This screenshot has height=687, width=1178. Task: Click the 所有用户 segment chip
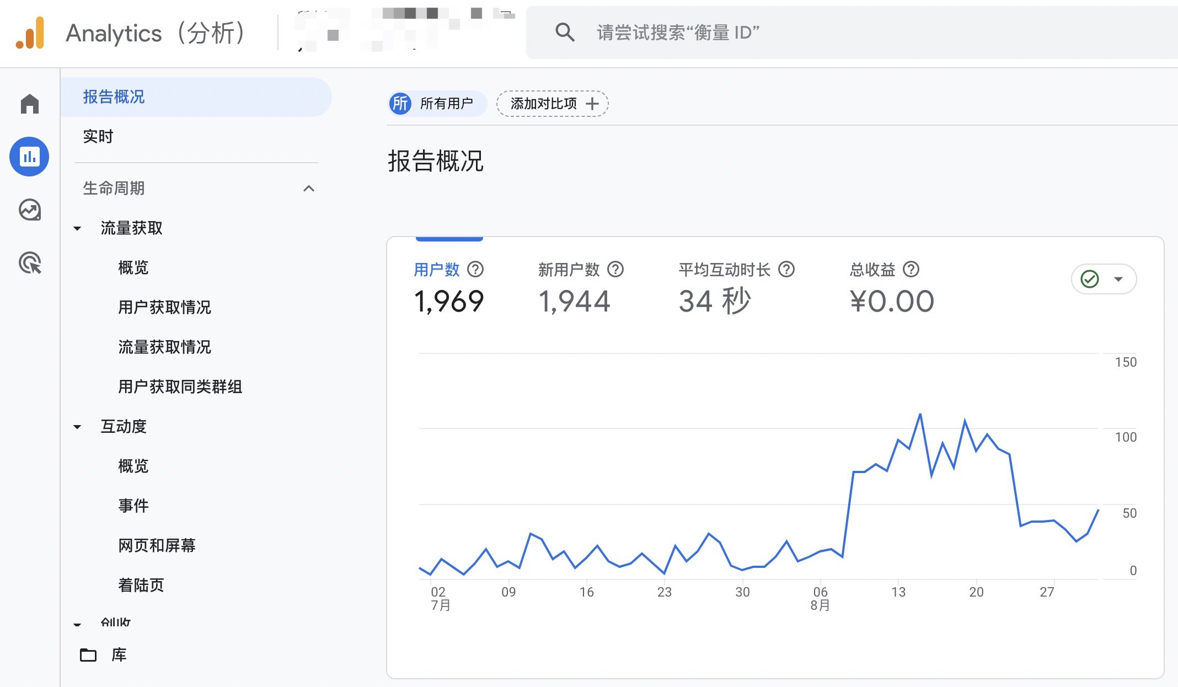[437, 103]
